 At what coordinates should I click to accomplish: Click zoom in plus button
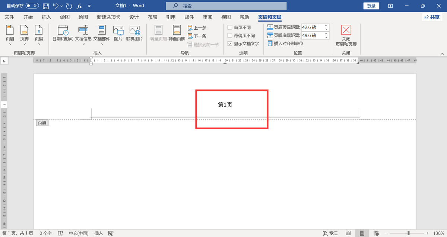427,233
